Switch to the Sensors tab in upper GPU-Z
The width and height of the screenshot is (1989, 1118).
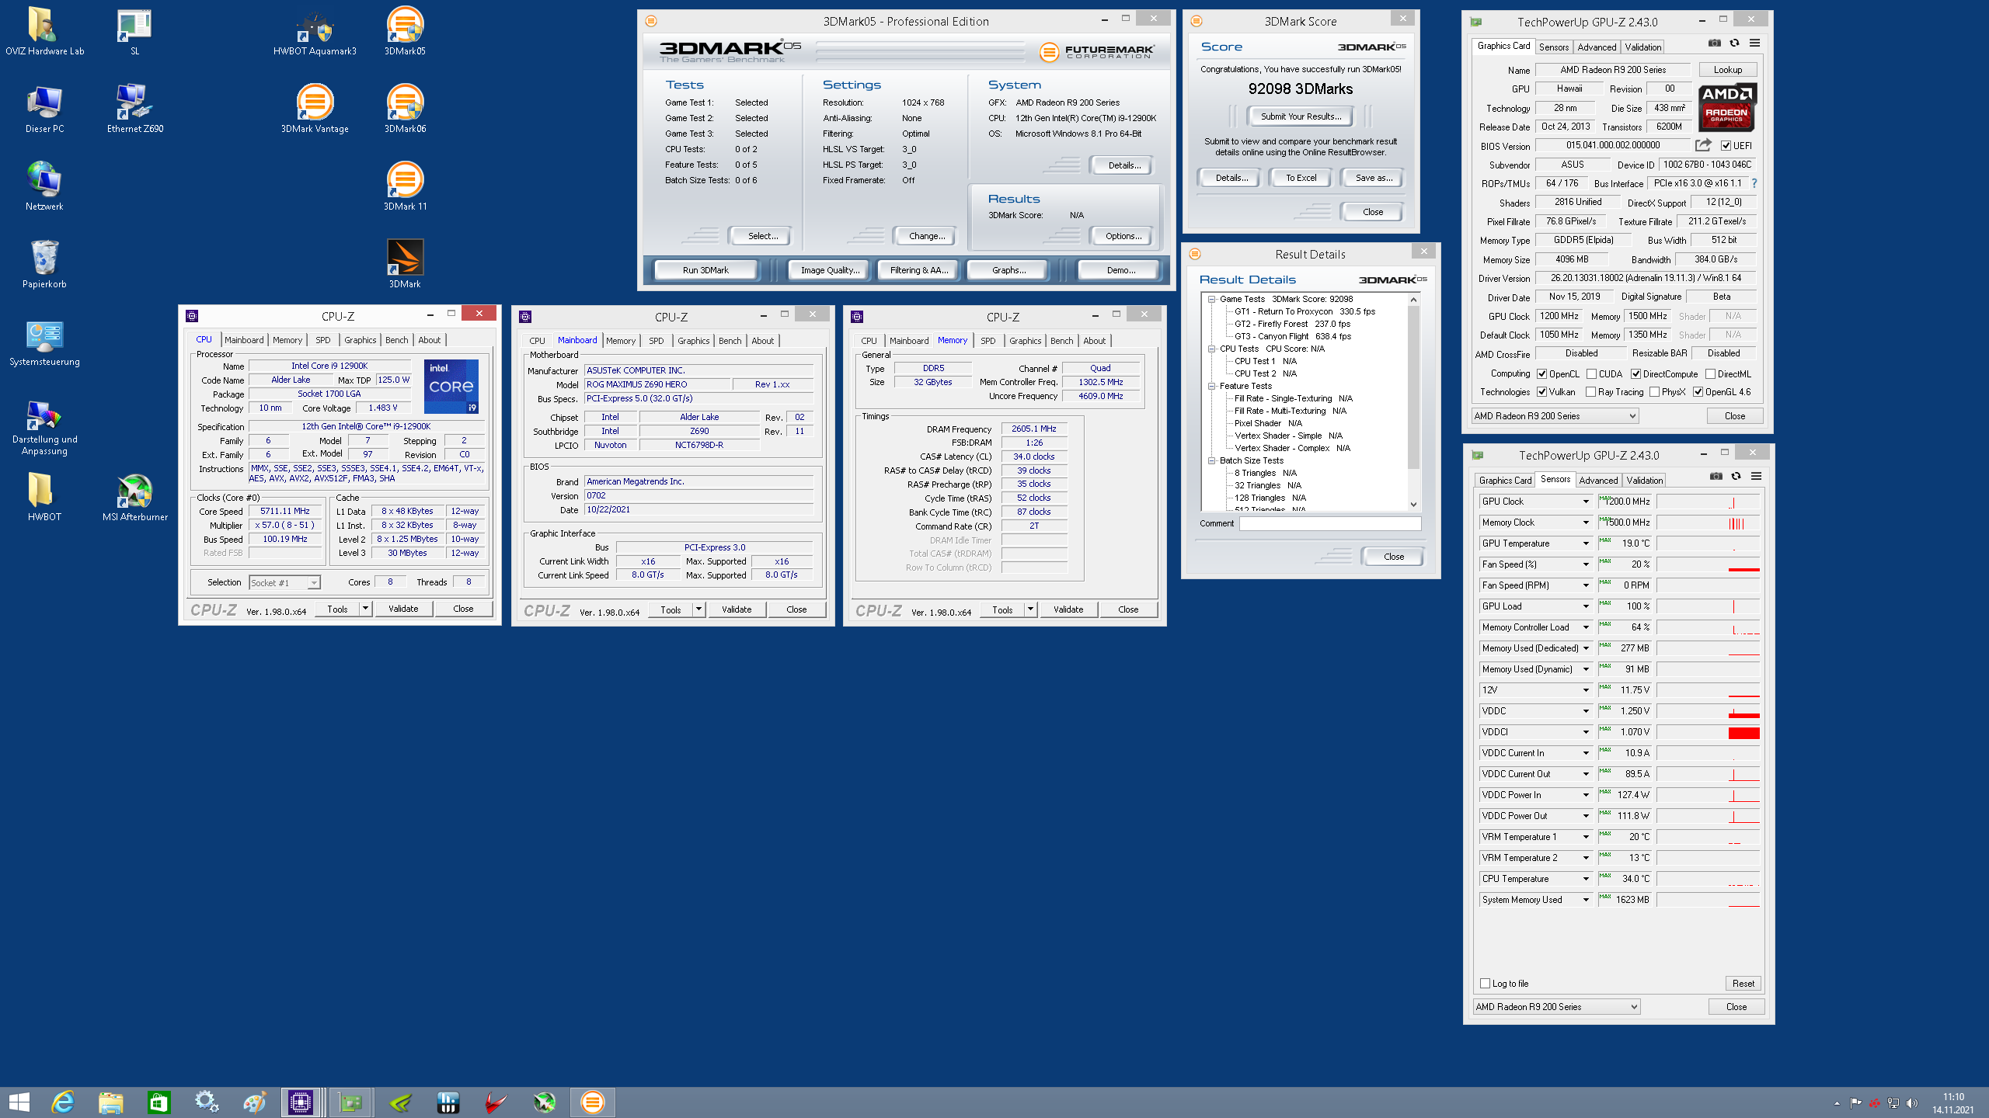[1554, 47]
